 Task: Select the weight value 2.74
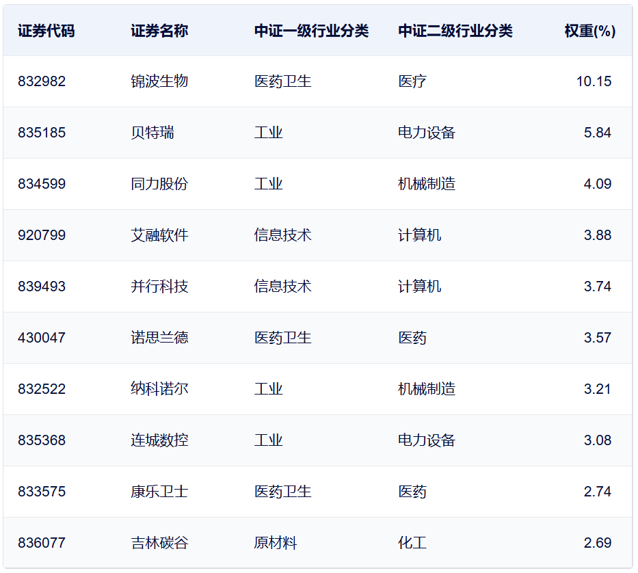(597, 492)
